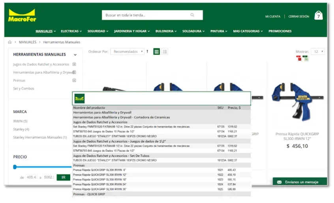This screenshot has height=203, width=334.
Task: Click Herramientas Manuales in the breadcrumb
Action: click(62, 42)
